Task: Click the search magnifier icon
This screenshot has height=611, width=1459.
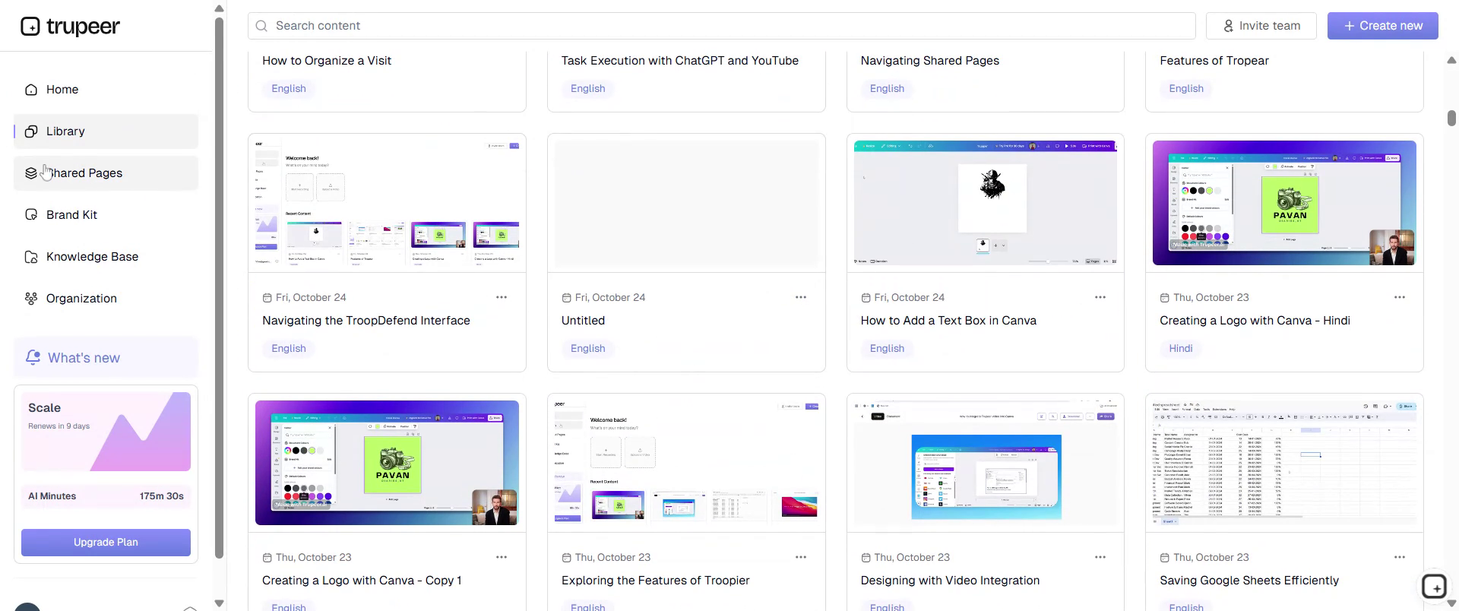Action: 261,26
